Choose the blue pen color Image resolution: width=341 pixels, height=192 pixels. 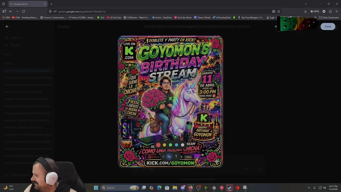[x=176, y=145]
